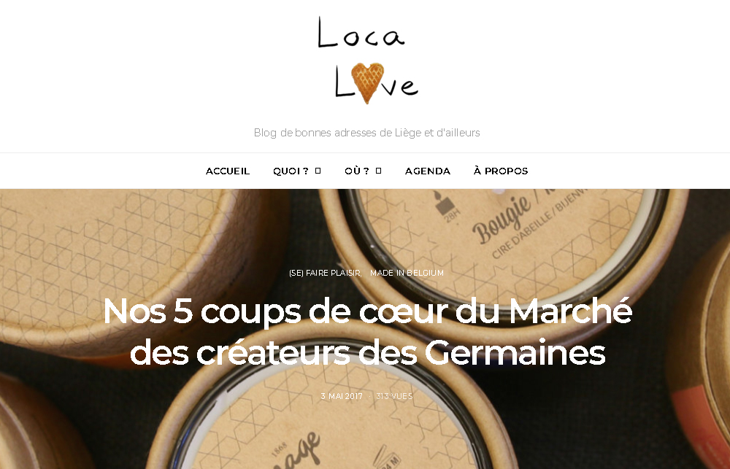Expand the dropdown arrow beside Quoi ?
Screen dimensions: 730x469
(318, 171)
